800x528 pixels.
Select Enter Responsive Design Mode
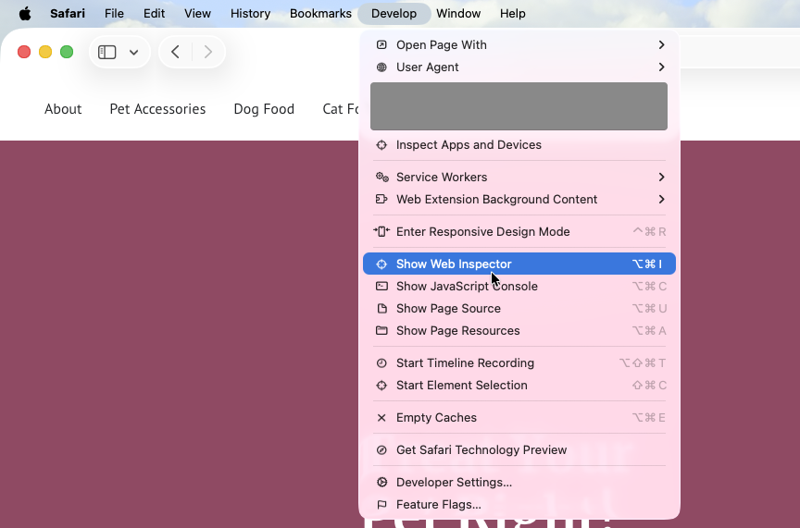coord(519,231)
